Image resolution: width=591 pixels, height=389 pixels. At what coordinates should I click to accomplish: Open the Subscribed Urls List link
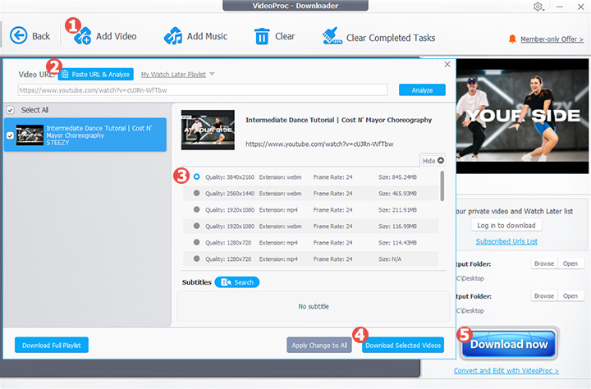click(x=506, y=241)
